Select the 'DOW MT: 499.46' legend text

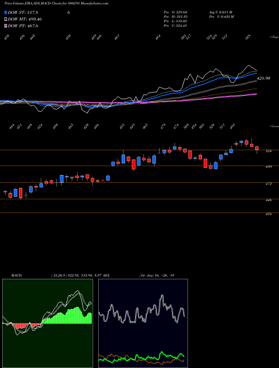click(x=25, y=19)
